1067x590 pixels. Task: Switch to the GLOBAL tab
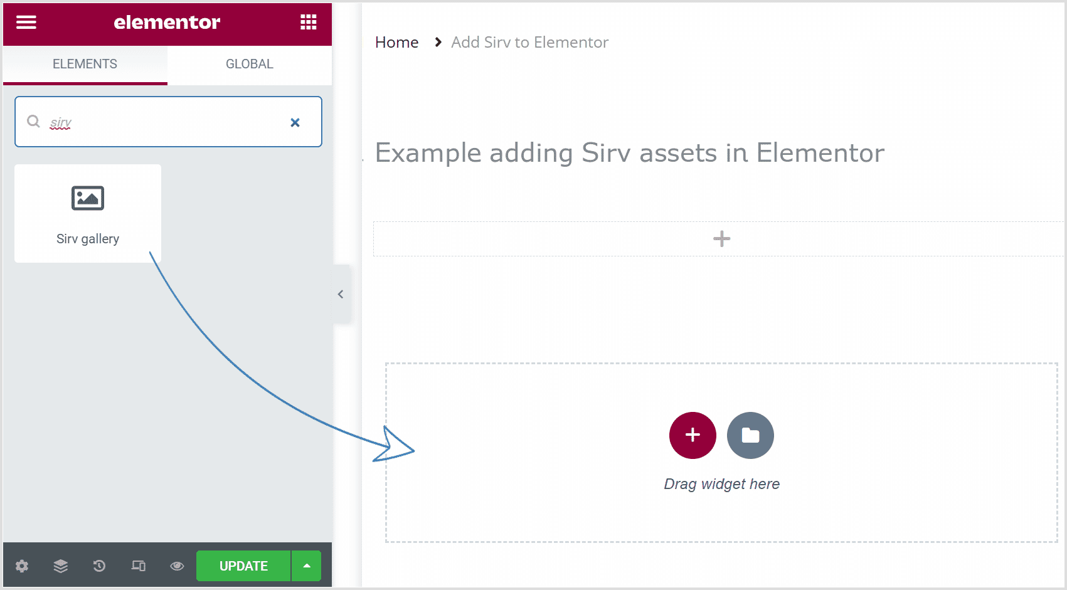tap(250, 64)
